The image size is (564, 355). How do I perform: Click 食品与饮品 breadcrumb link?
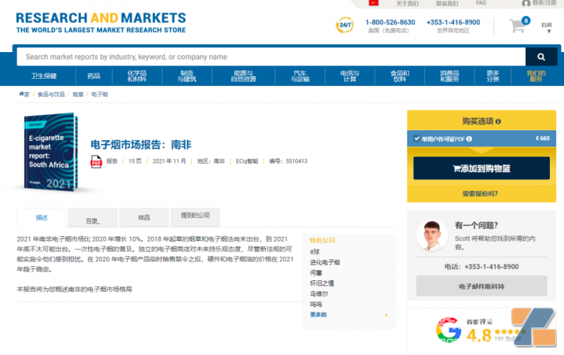click(51, 94)
